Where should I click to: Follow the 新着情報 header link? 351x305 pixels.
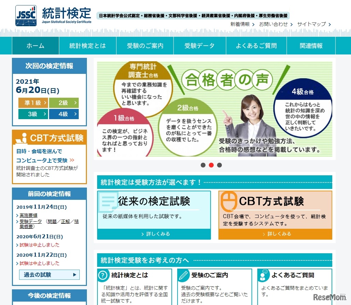(240, 24)
